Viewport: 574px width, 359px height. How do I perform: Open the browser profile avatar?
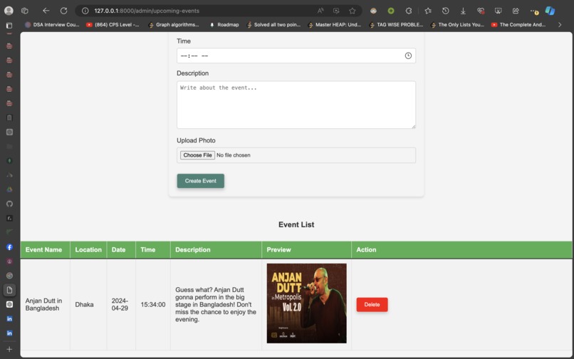[9, 11]
